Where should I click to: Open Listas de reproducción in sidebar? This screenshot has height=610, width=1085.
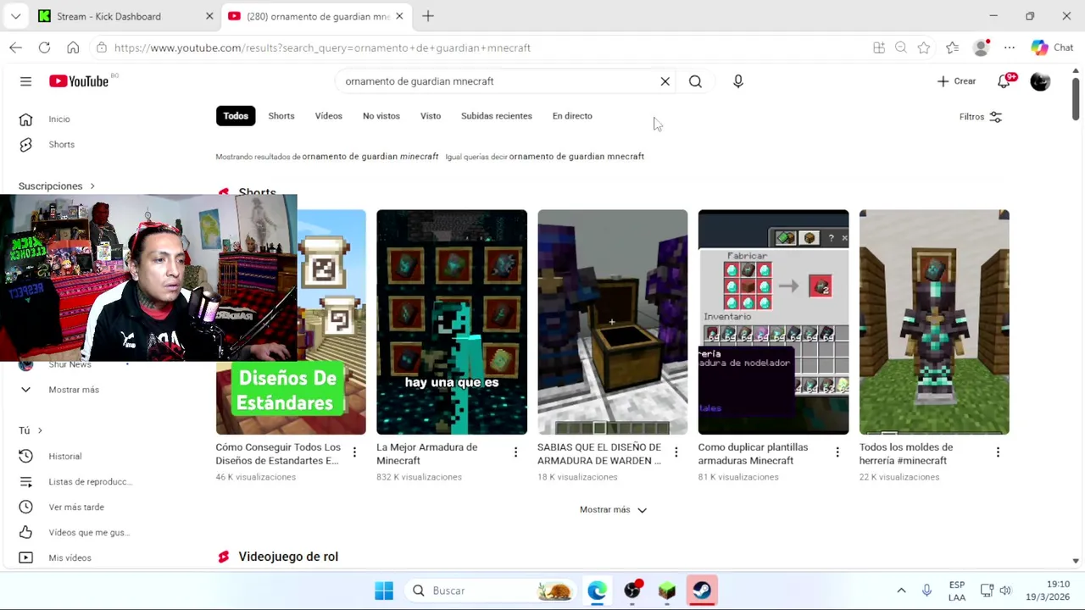91,482
